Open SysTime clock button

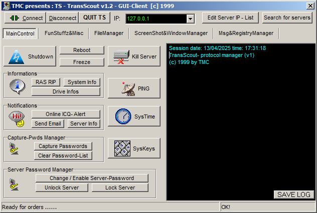[127, 116]
